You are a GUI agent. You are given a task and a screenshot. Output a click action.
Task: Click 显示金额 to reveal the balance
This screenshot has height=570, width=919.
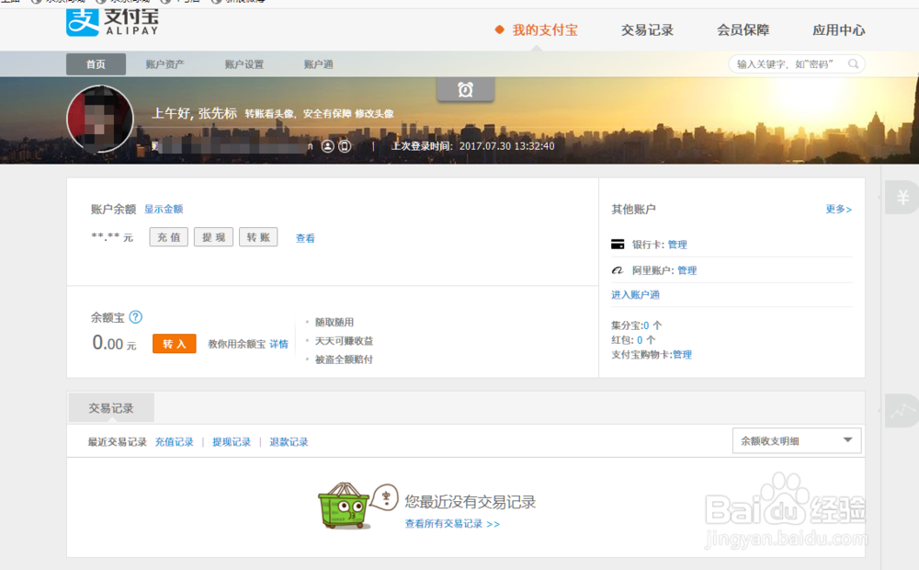coord(164,209)
